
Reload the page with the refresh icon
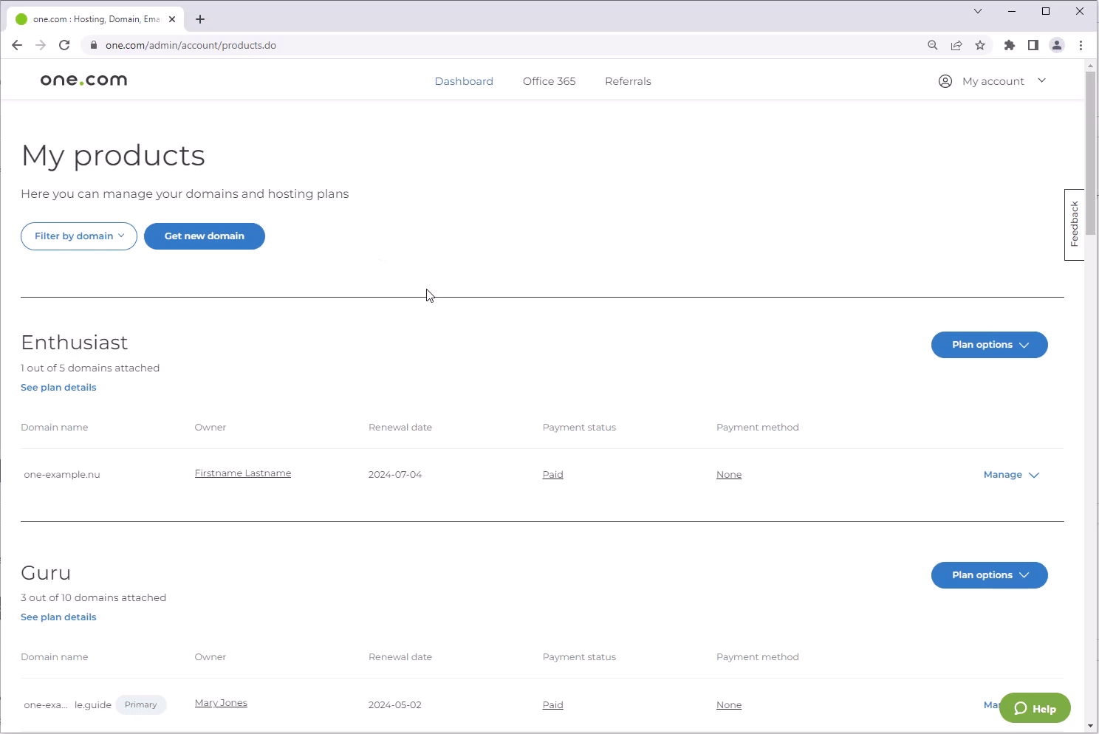(64, 45)
